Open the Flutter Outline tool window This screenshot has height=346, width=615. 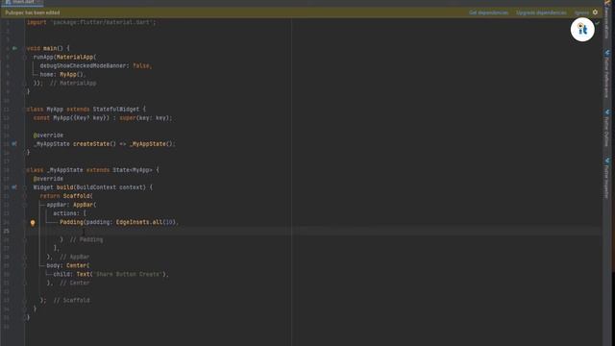(606, 129)
